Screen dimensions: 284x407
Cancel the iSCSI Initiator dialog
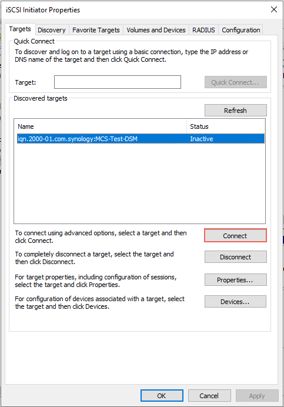(209, 396)
